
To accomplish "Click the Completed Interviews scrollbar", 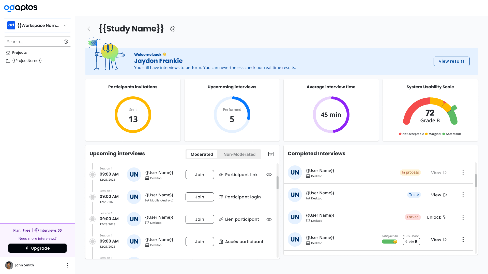I will pos(476,181).
